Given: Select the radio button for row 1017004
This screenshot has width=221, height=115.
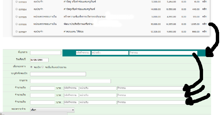Looking at the screenshot, I should (x=16, y=9).
